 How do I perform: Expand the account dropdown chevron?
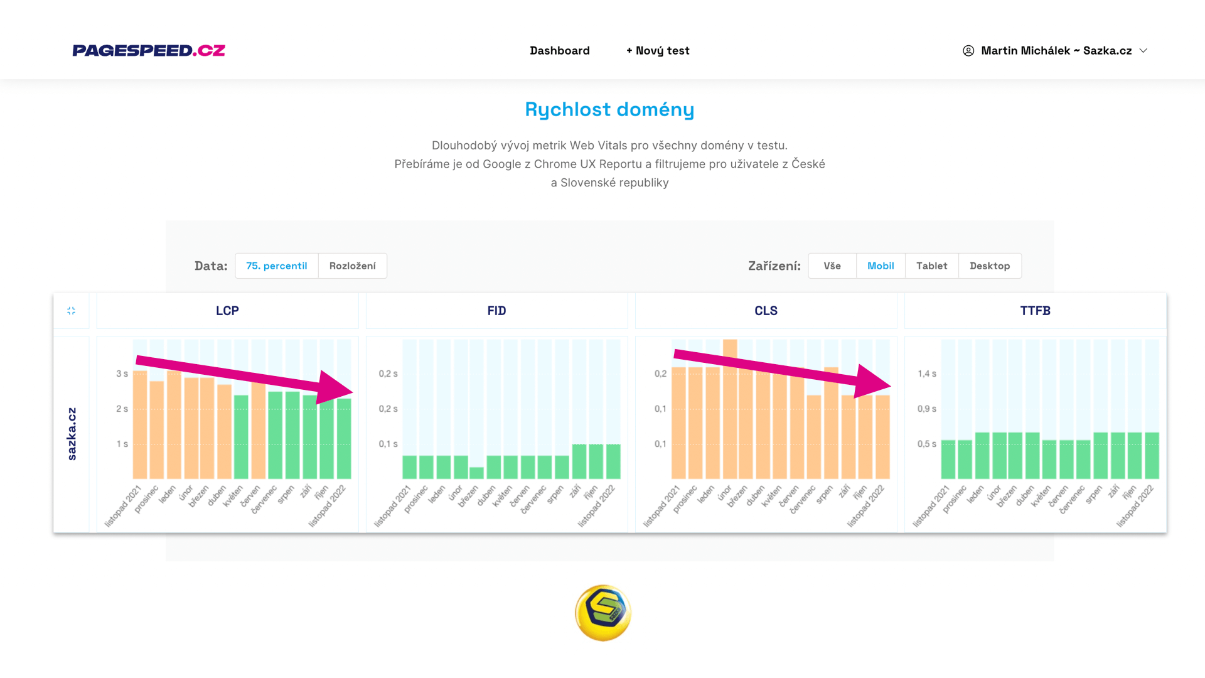[1143, 51]
